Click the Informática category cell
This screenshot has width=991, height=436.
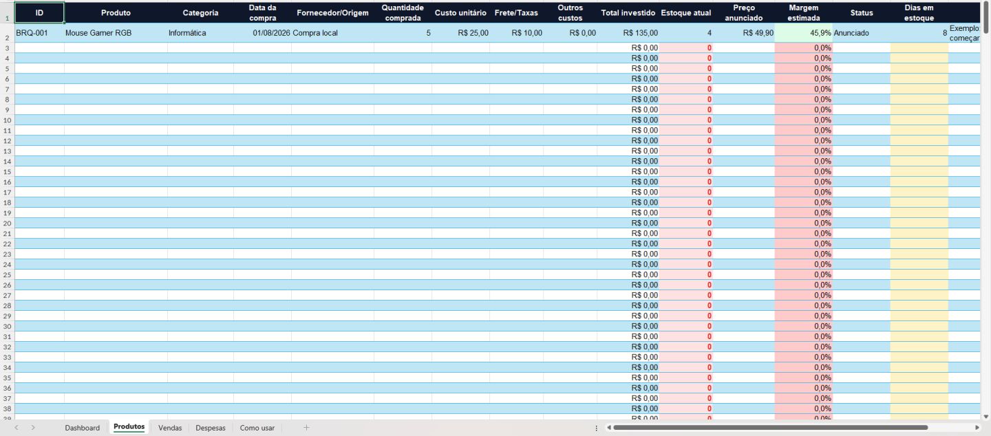(x=200, y=33)
